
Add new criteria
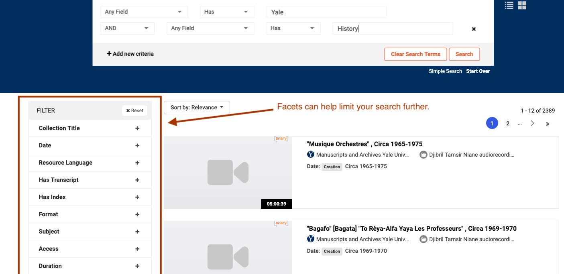(x=130, y=54)
